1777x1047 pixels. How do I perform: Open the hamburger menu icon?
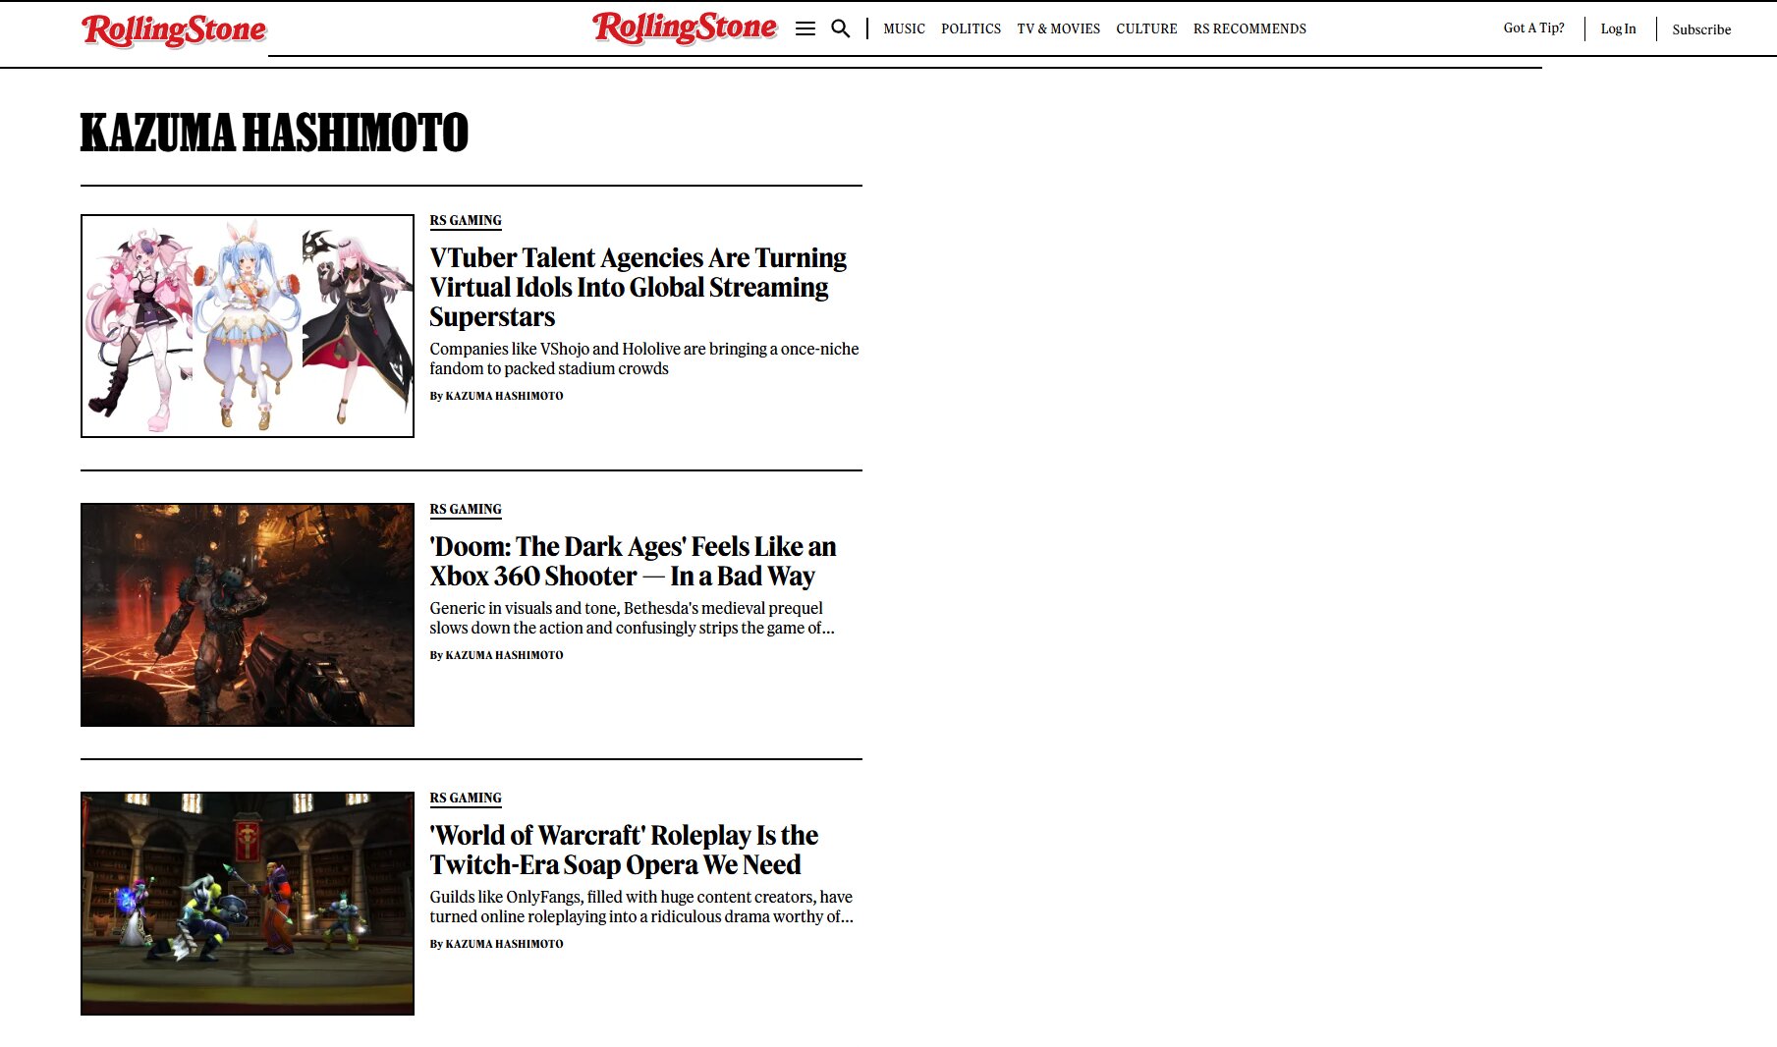pos(805,29)
